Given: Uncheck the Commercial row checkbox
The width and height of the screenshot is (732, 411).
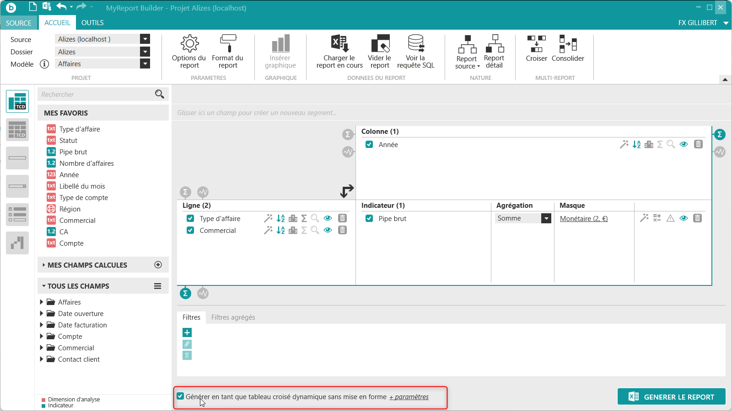Looking at the screenshot, I should tap(190, 230).
